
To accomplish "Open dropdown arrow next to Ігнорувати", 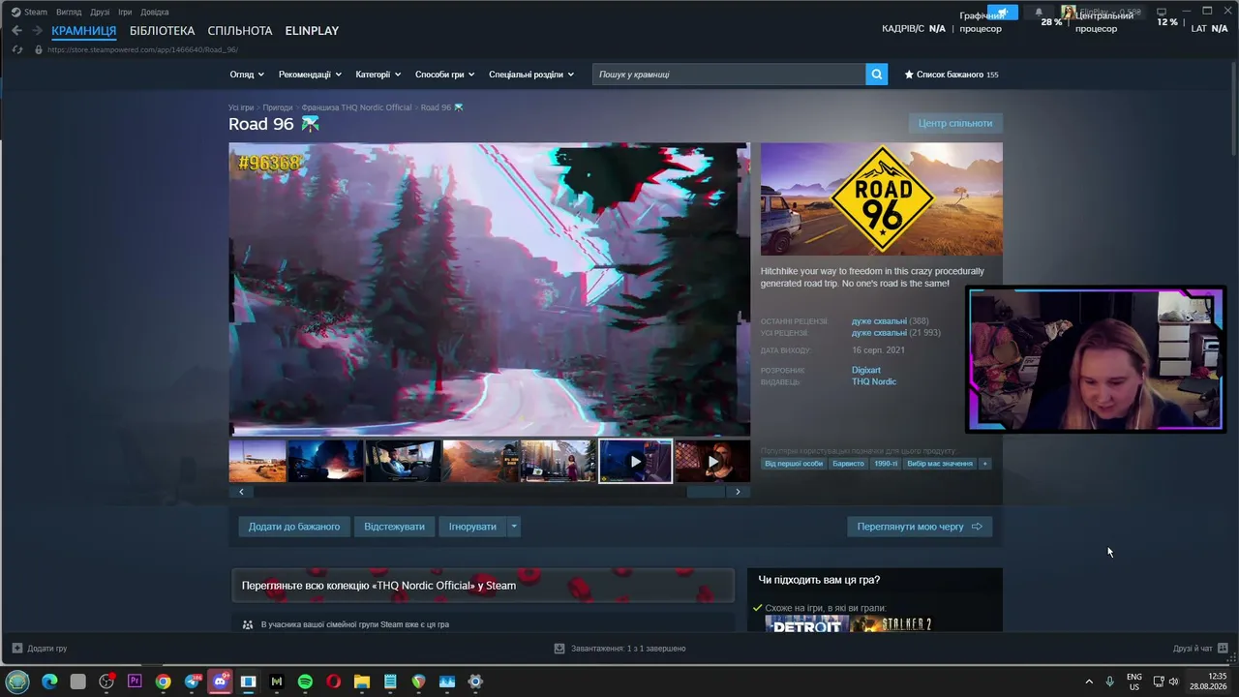I will pos(514,527).
